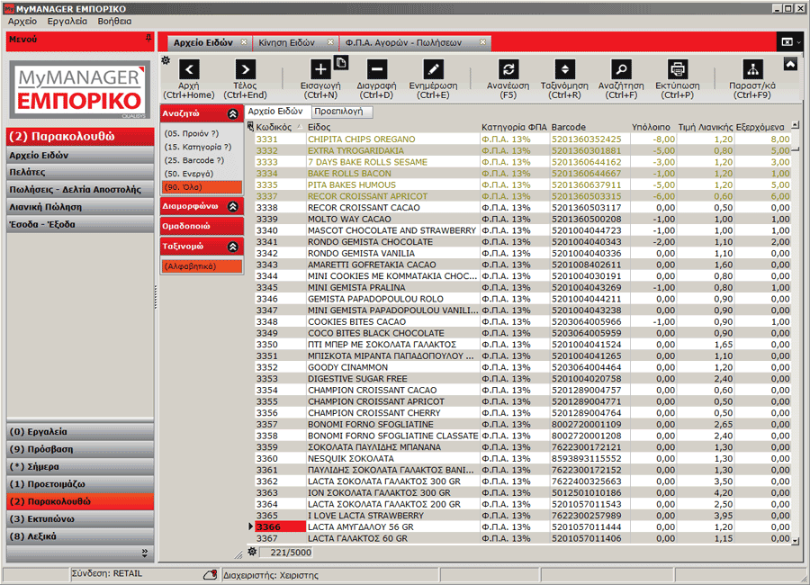Click scroll-down arrow of the item grid
Image resolution: width=810 pixels, height=585 pixels.
point(796,541)
